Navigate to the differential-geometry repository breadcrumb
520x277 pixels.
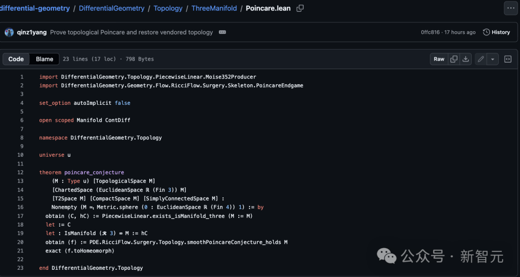coord(35,8)
